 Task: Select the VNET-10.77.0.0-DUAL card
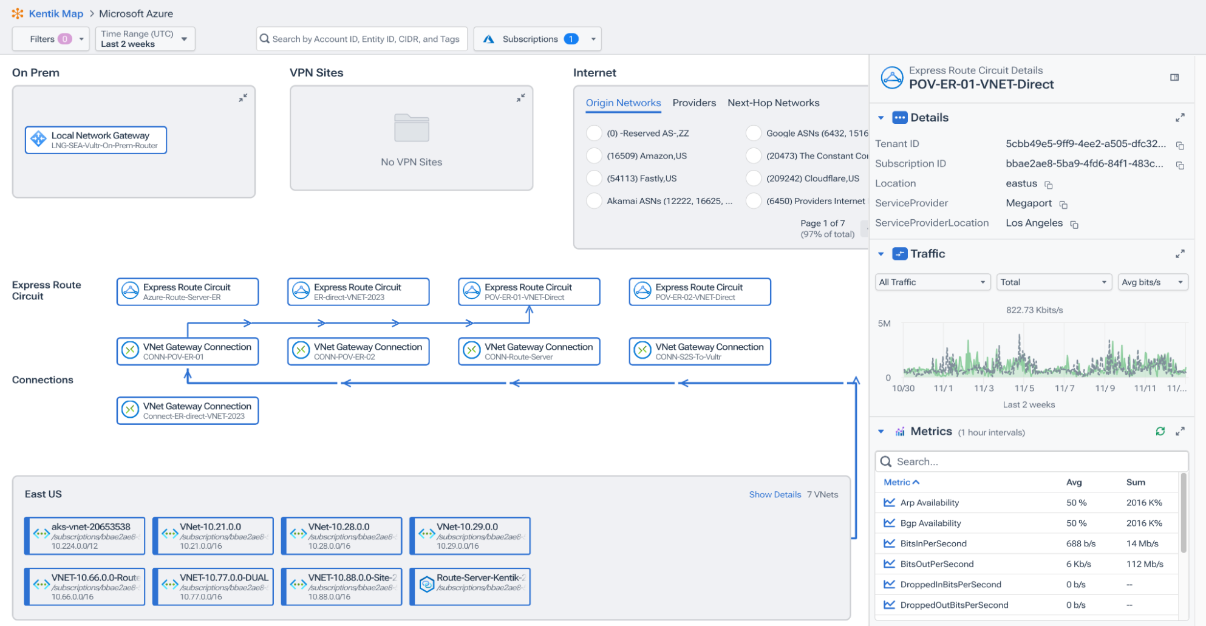coord(213,587)
